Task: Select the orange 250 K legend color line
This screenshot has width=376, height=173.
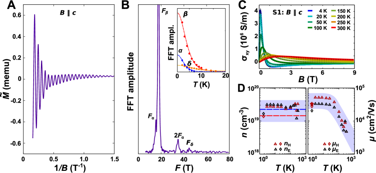Action: [x=333, y=23]
